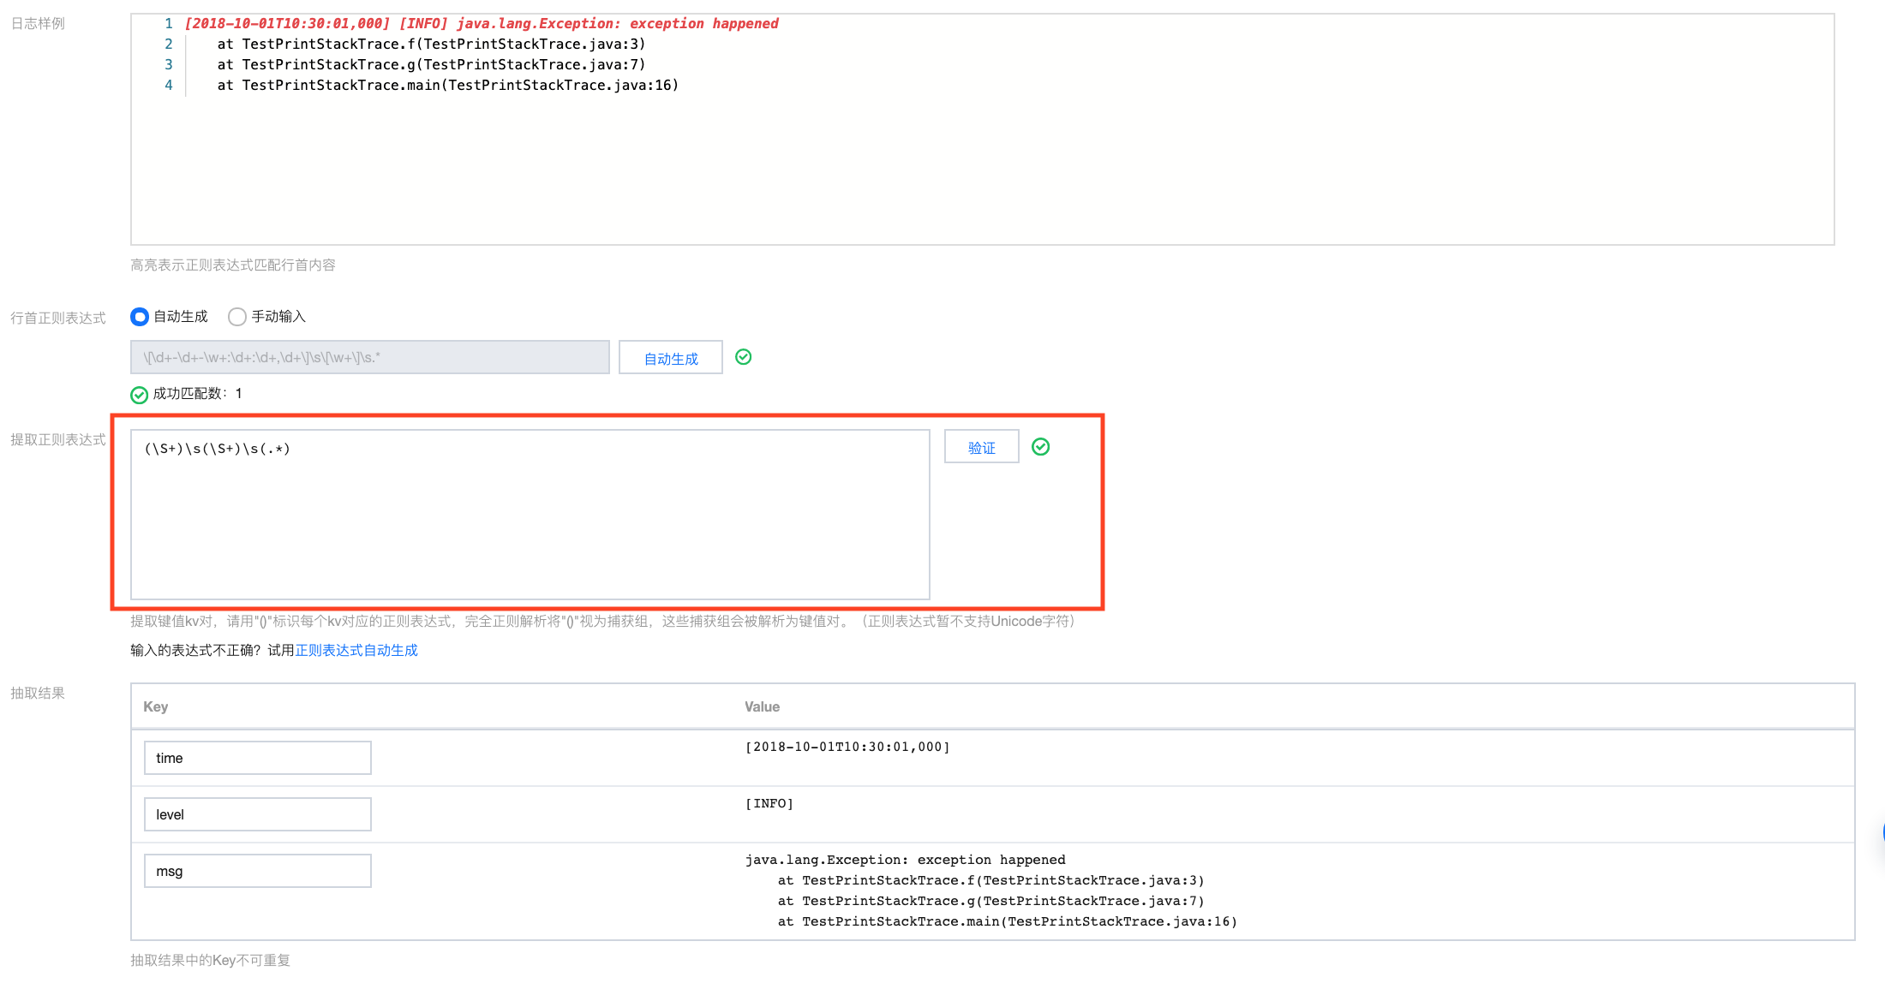
Task: Click green check icon beside 自动生成 button
Action: pos(744,357)
